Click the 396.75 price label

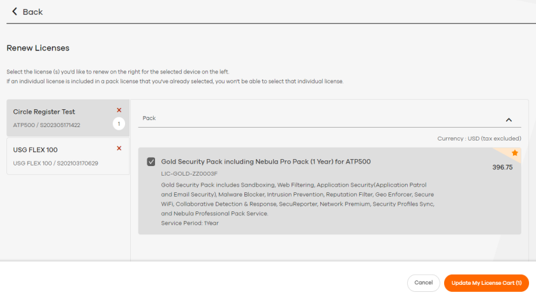coord(503,167)
